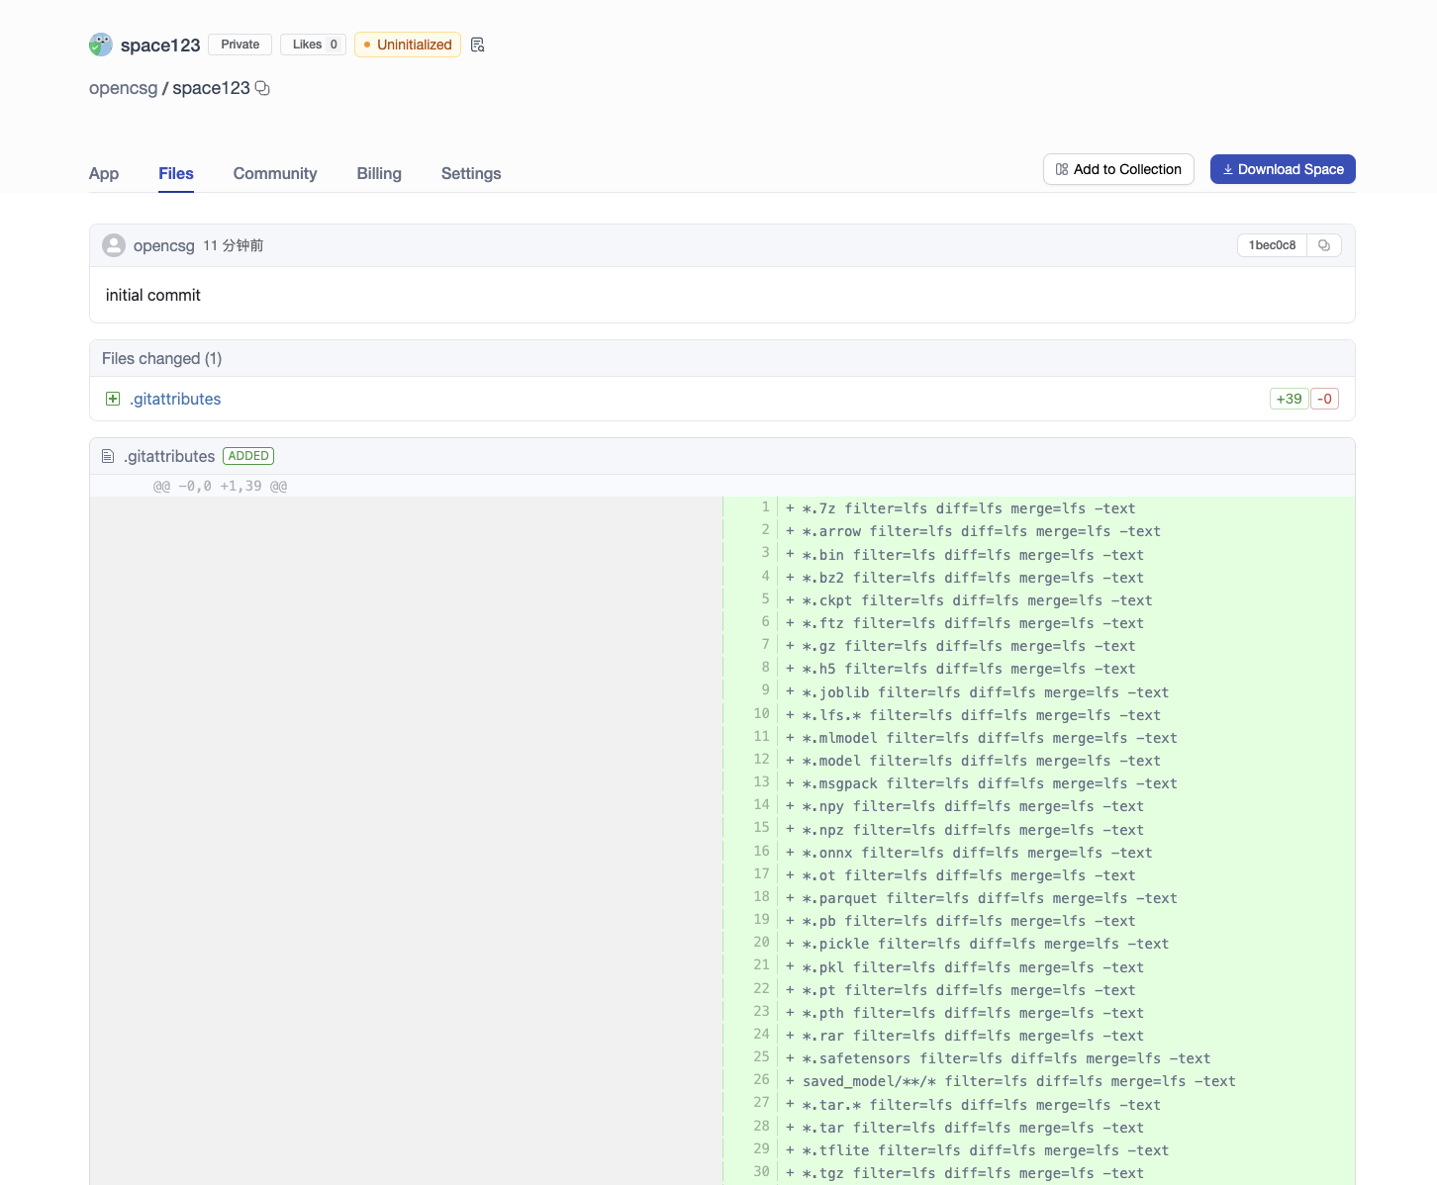Open the Community tab
Screen dimensions: 1437x1185
coord(275,173)
